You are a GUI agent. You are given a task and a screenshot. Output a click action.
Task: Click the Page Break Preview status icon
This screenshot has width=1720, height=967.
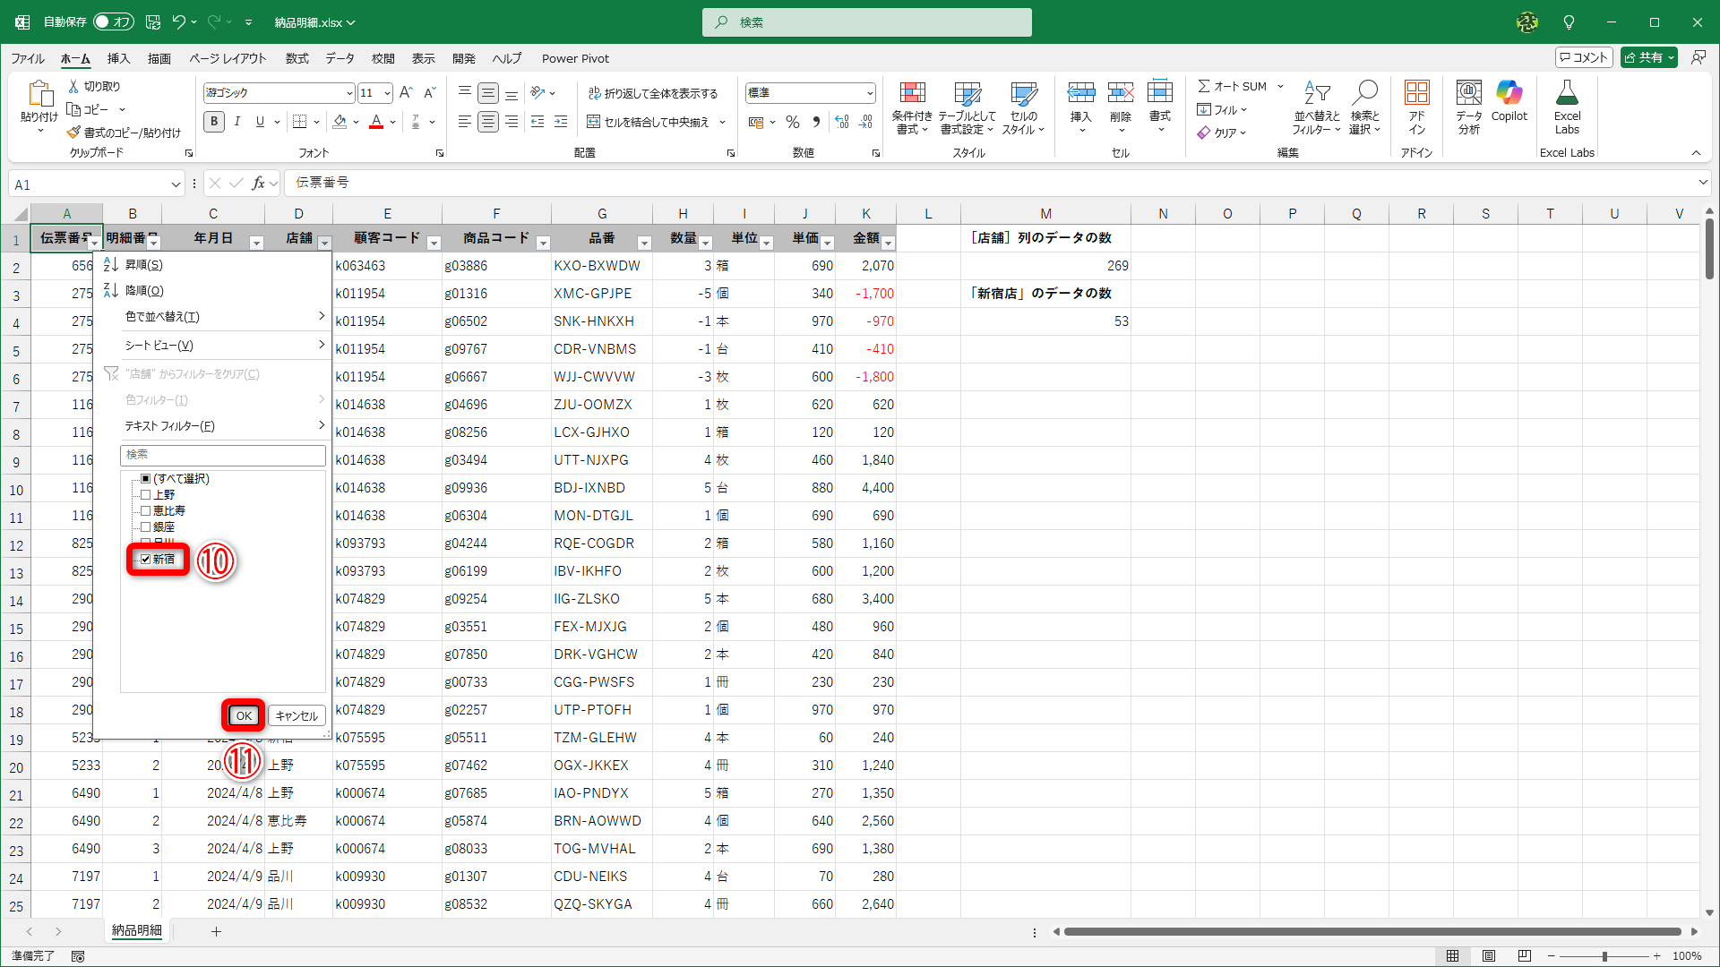click(1525, 956)
